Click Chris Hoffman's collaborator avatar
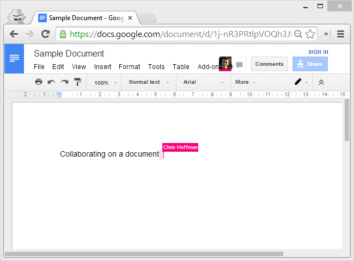Image resolution: width=354 pixels, height=261 pixels. point(225,63)
